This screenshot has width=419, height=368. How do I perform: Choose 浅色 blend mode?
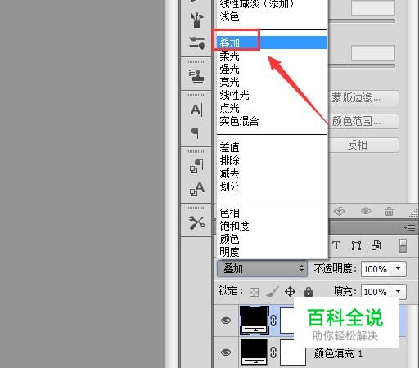point(273,17)
